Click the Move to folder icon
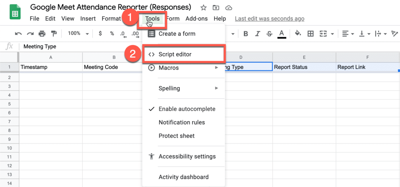This screenshot has height=187, width=400. coord(216,8)
